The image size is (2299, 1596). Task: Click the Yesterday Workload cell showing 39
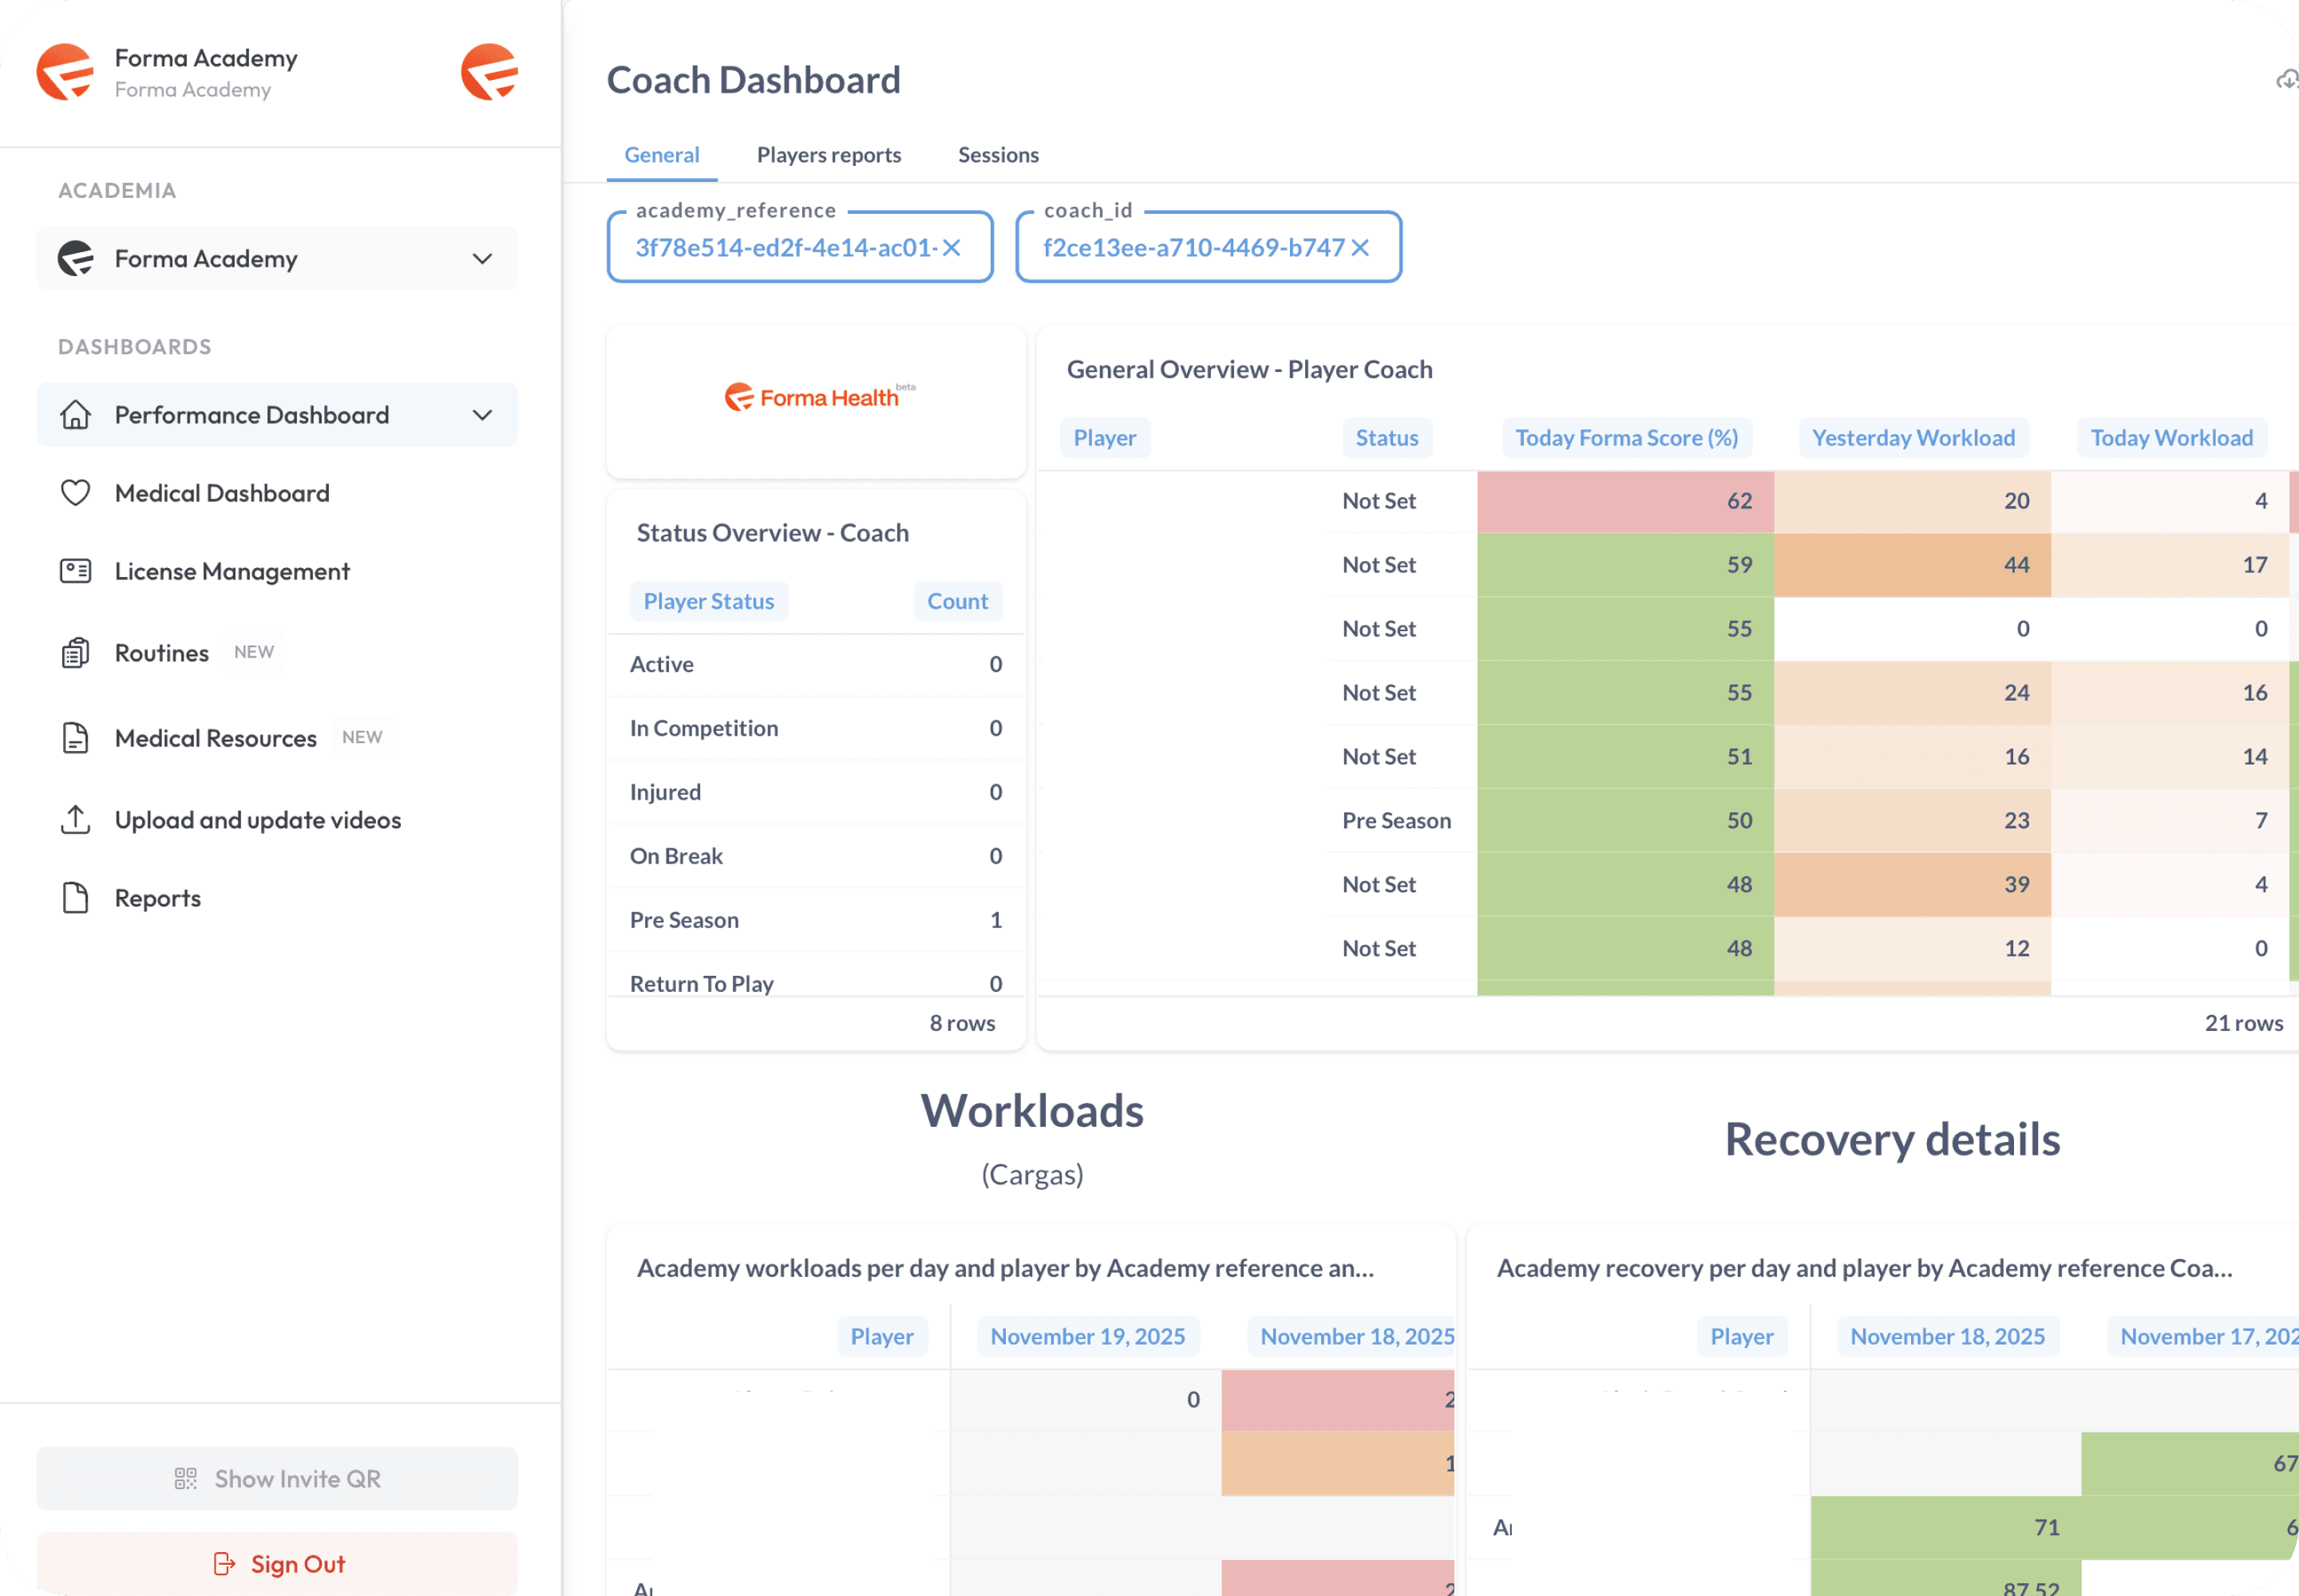(1912, 885)
